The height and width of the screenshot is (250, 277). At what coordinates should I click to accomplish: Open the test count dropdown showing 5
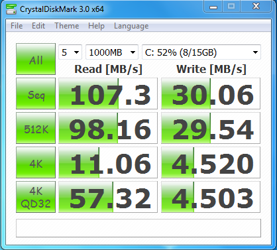point(70,52)
